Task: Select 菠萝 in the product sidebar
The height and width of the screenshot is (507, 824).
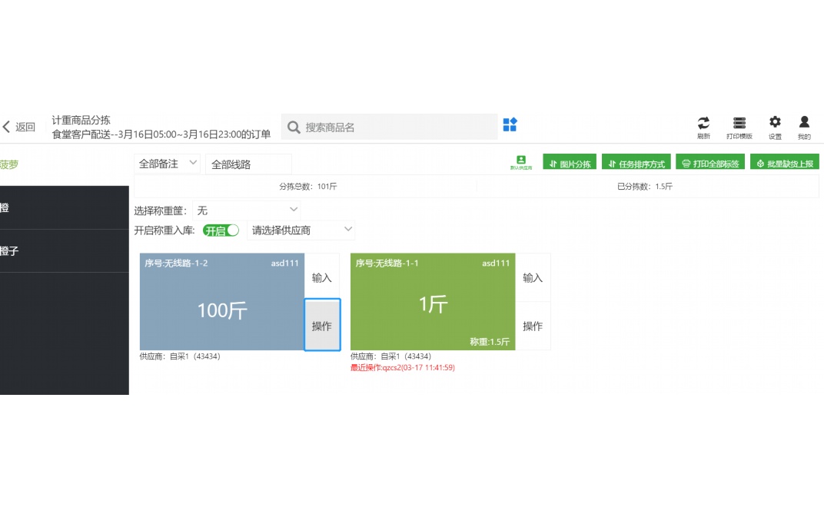Action: pyautogui.click(x=9, y=164)
